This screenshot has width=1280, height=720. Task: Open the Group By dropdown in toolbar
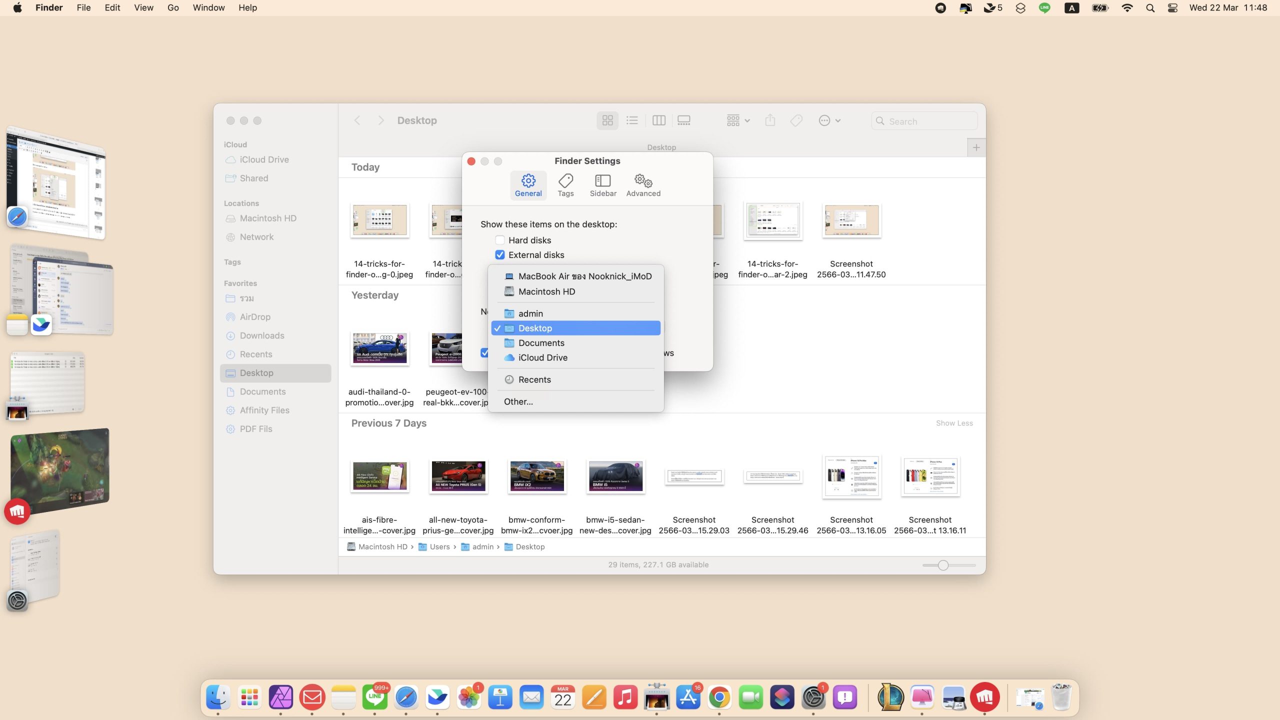(738, 120)
